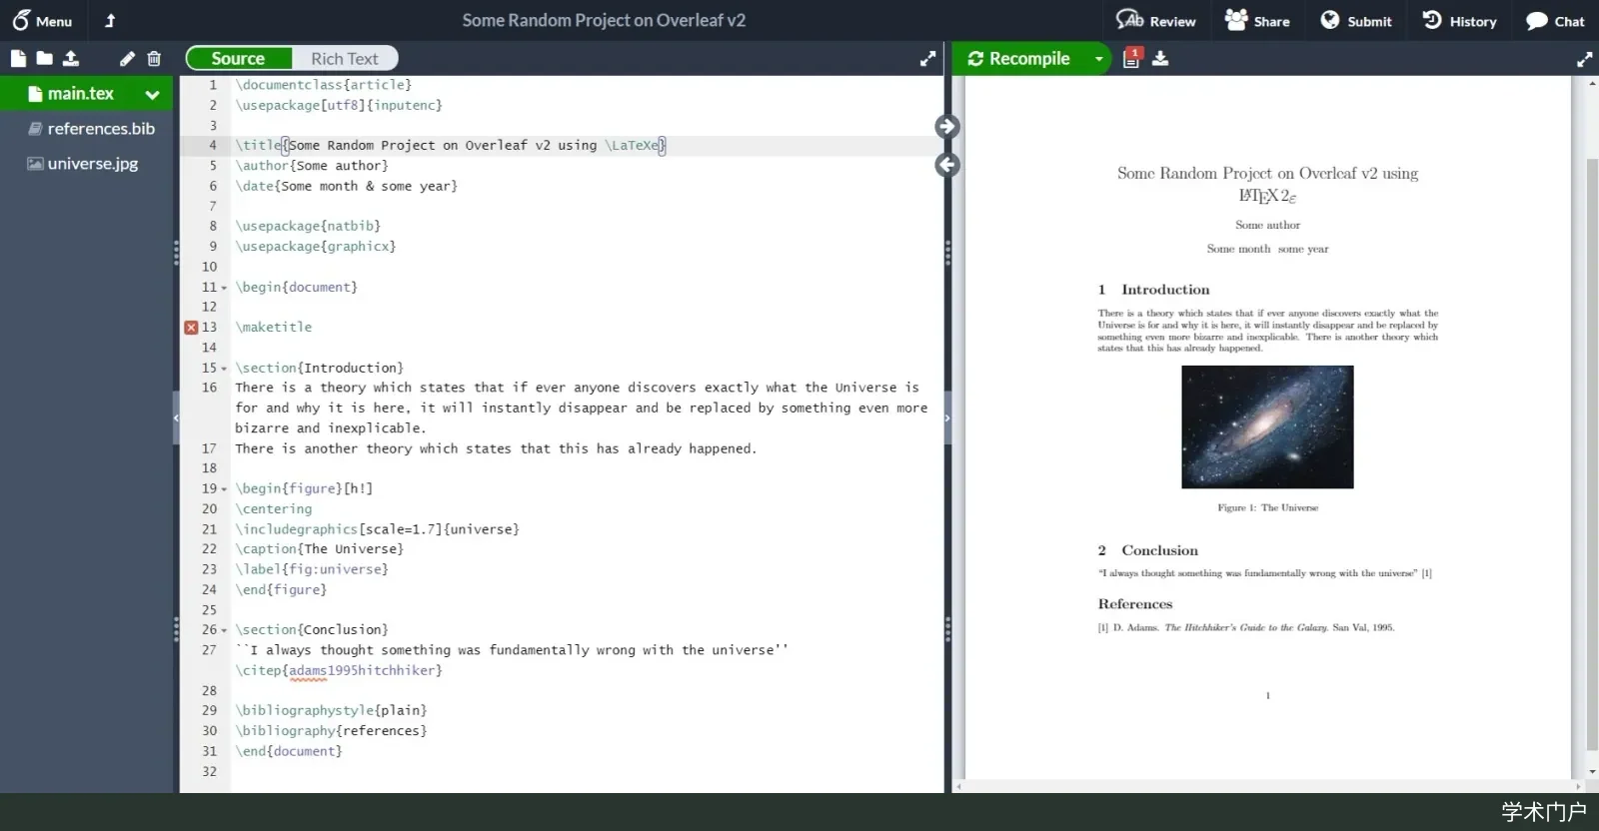This screenshot has width=1599, height=831.
Task: Click the \maketitle line in the editor
Action: pos(274,327)
